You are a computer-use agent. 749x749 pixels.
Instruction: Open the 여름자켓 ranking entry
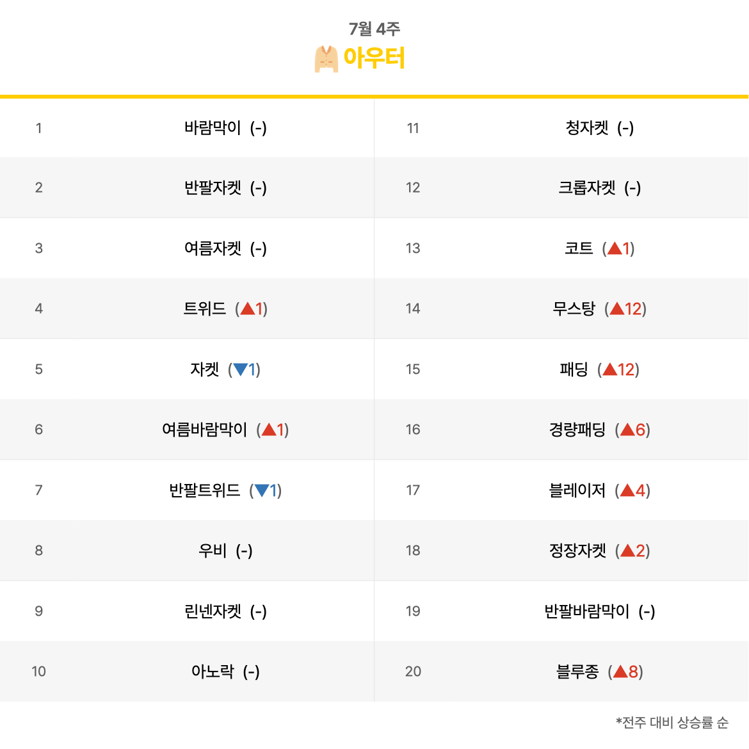(x=213, y=248)
